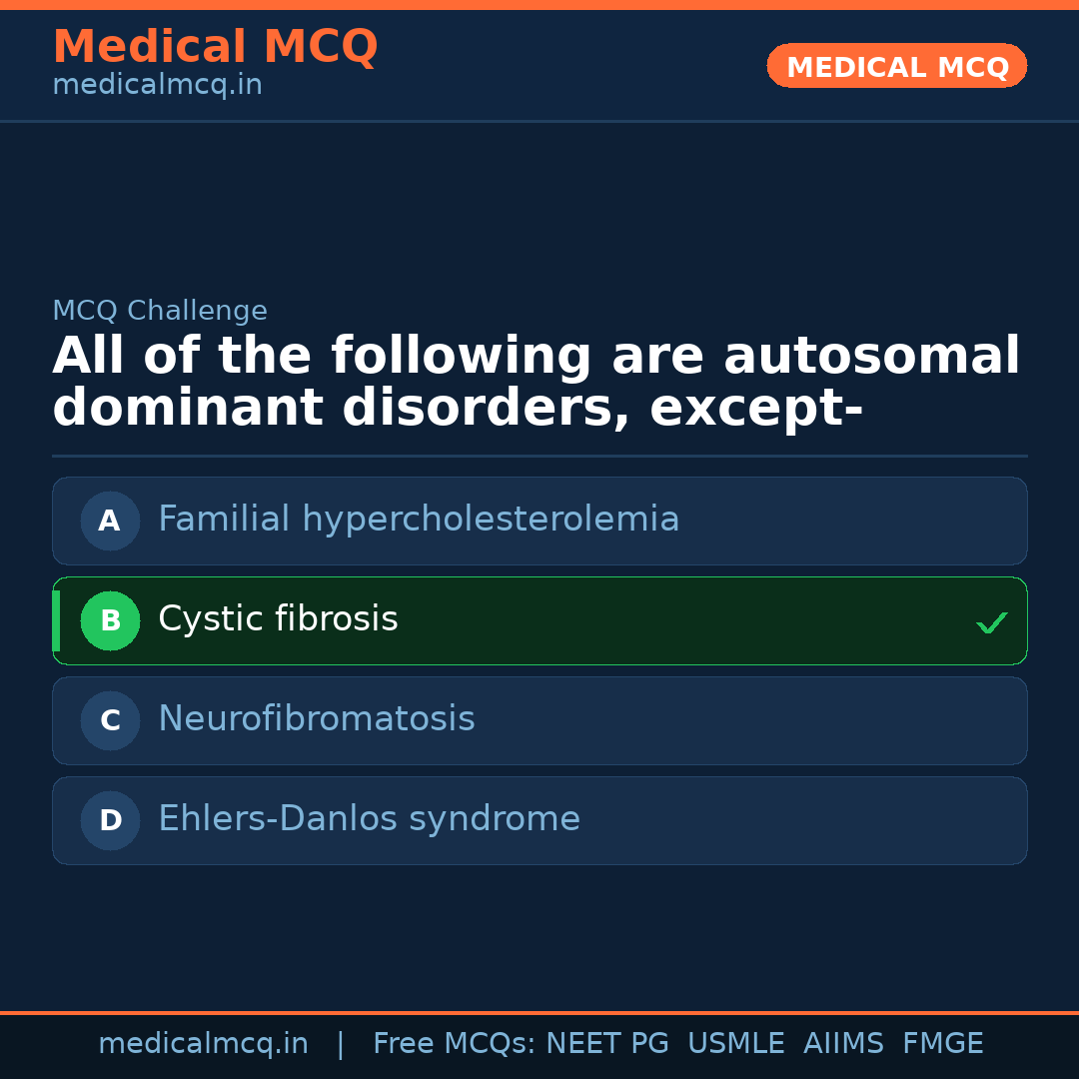Click the orange "Medical MCQ" header title

tap(215, 47)
